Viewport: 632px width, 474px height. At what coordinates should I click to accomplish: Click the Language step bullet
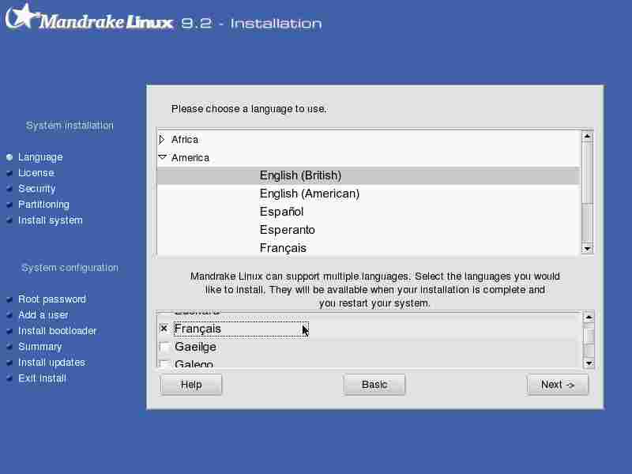[9, 157]
